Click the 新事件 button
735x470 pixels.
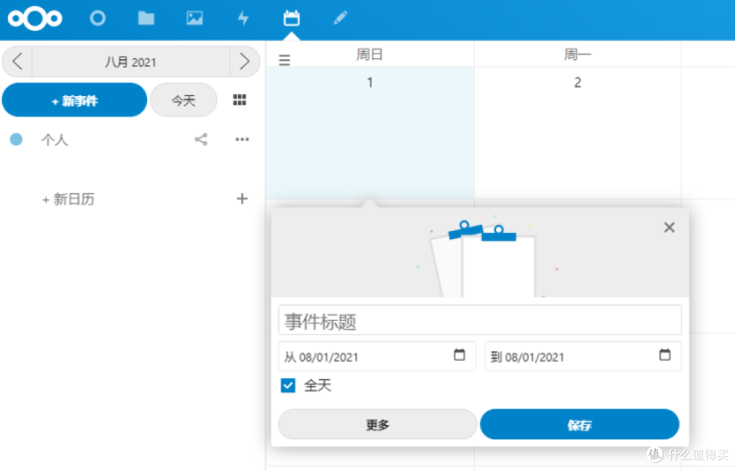pyautogui.click(x=74, y=99)
